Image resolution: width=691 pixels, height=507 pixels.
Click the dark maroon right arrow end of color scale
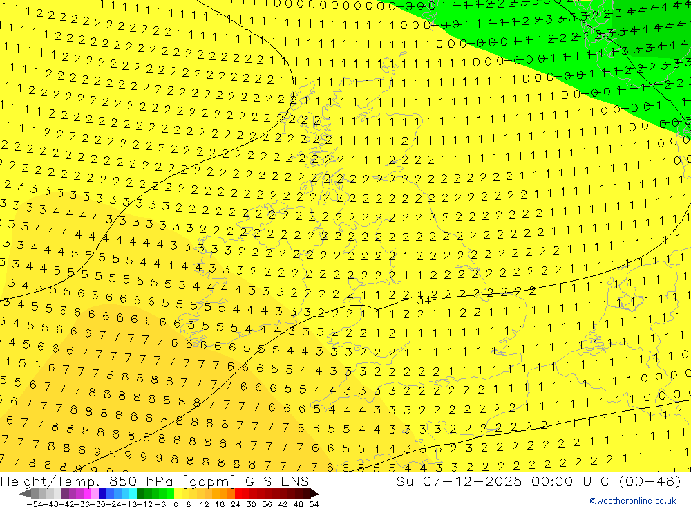313,493
